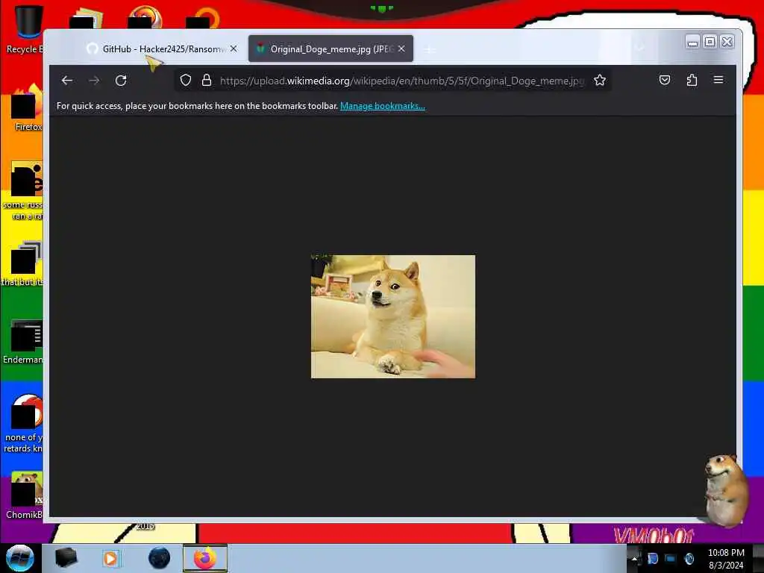
Task: Click the hamster desktop mascot
Action: coord(726,489)
